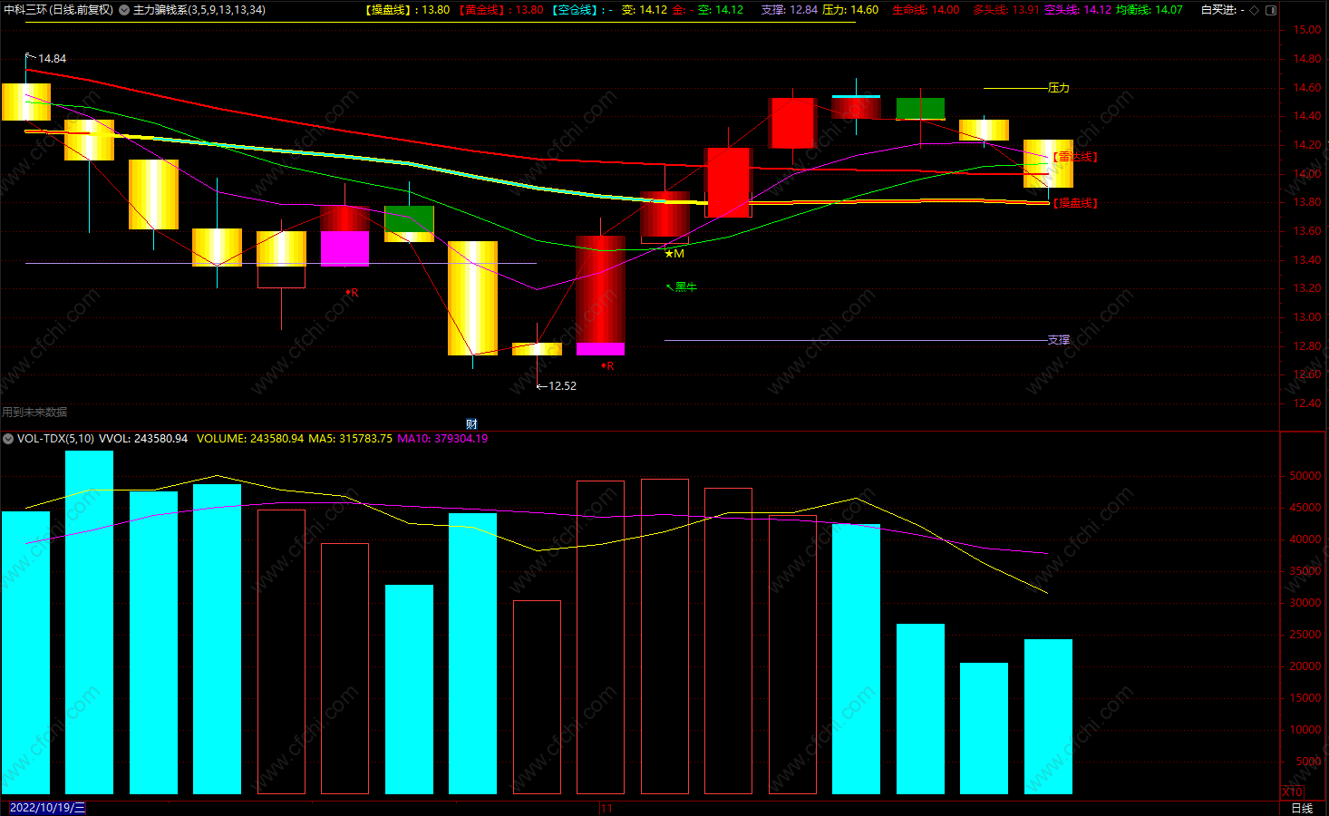1329x816 pixels.
Task: Select the rightmost cyan volume bar
Action: 1048,716
